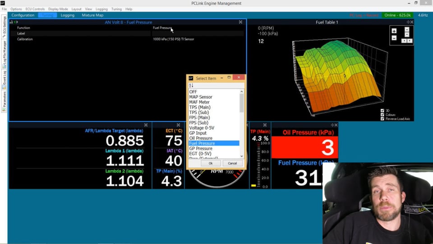Toggle the 3D checkbox
The image size is (433, 244).
(x=382, y=110)
